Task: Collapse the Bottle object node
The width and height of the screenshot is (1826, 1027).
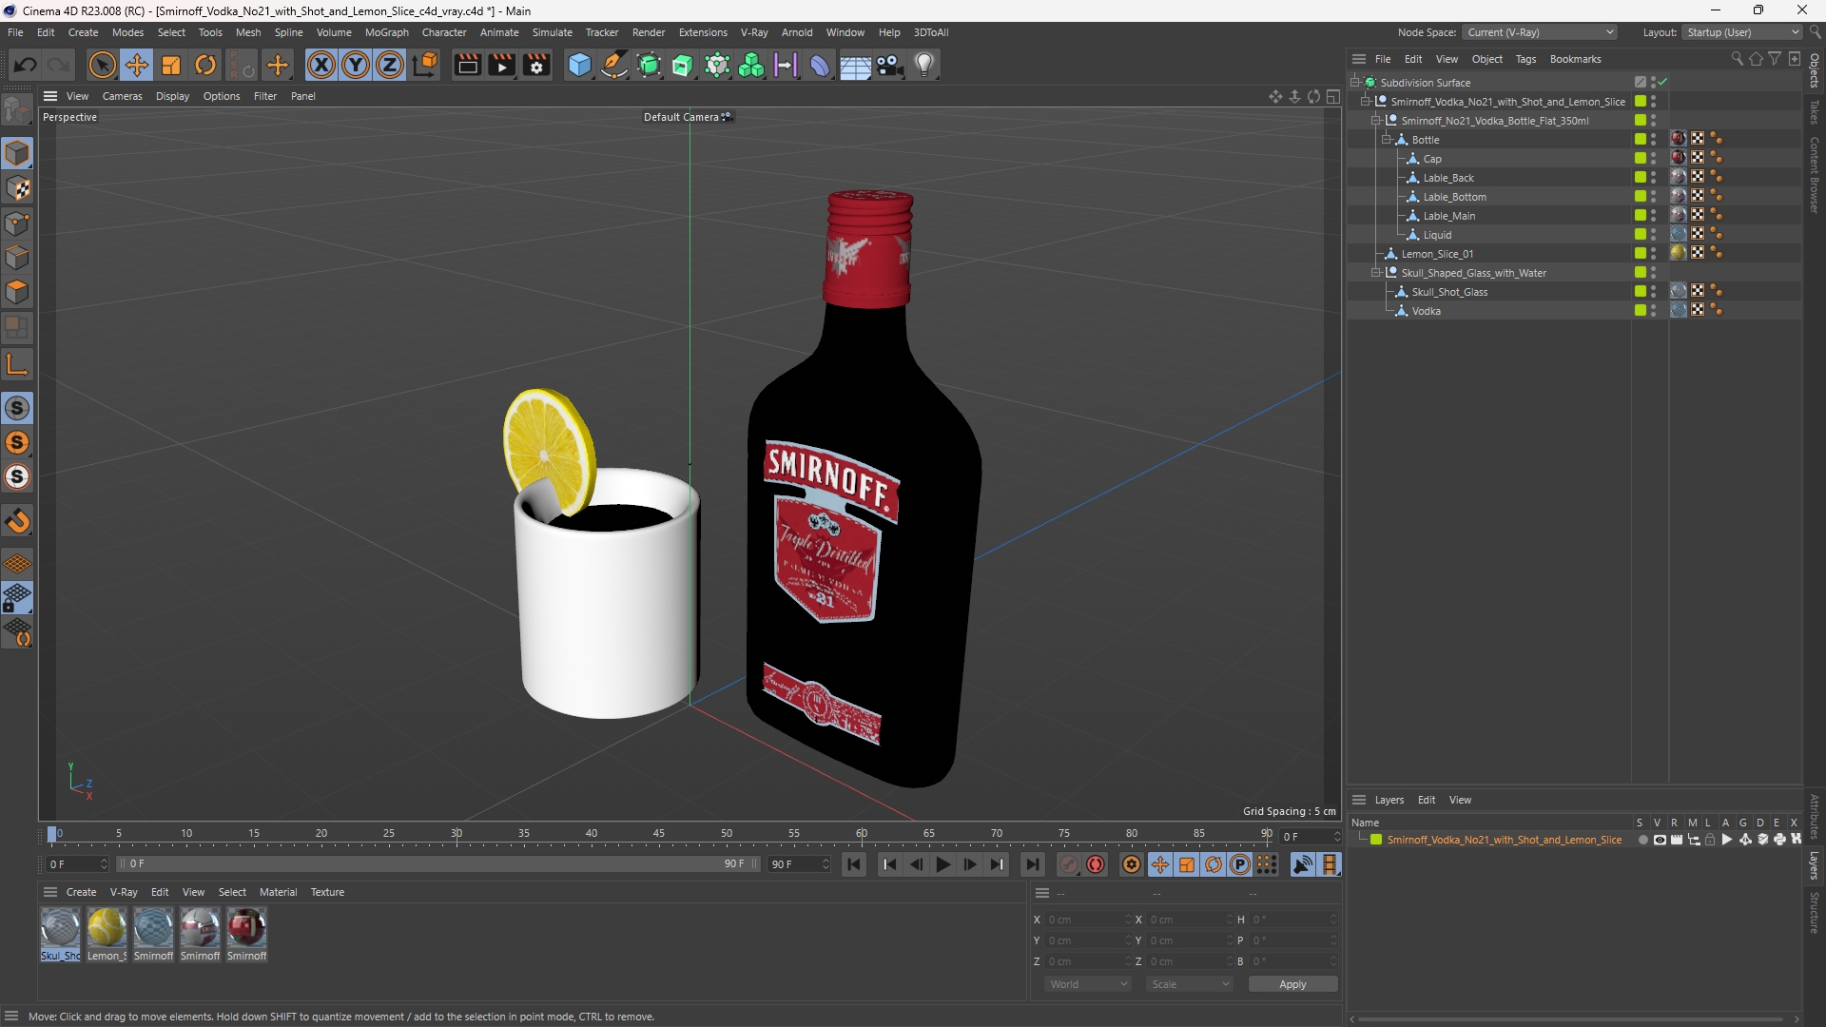Action: (1387, 140)
